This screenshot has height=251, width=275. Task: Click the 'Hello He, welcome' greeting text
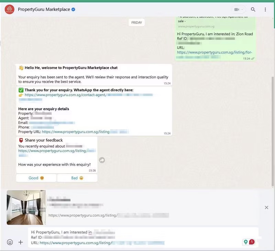tap(71, 68)
